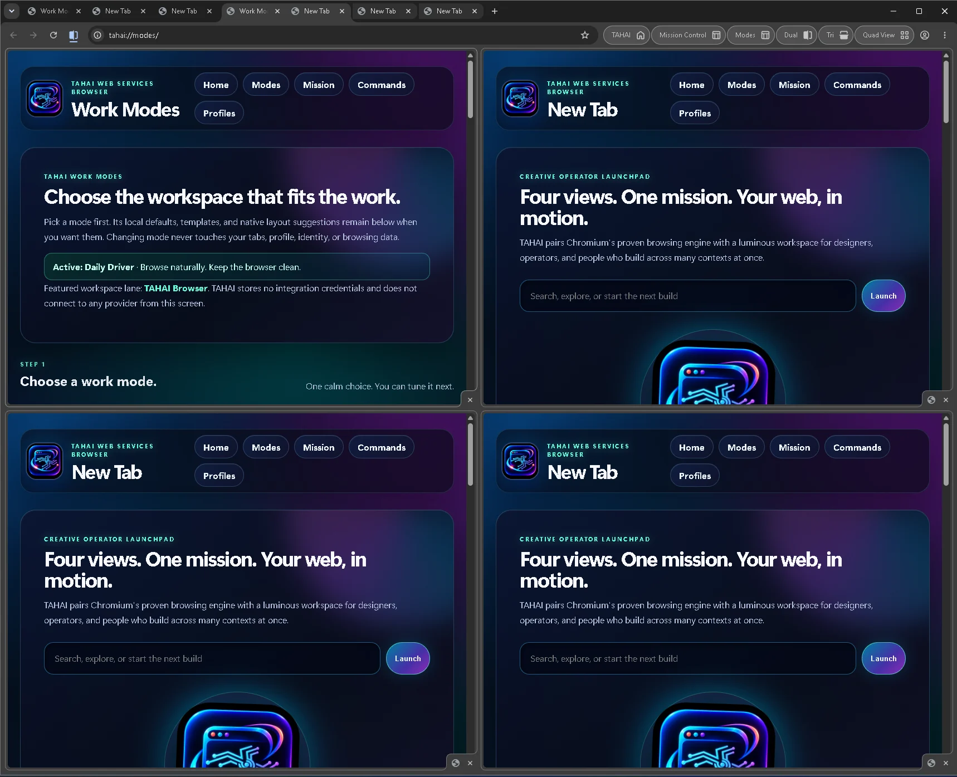Click the globe icon of bottom-right pane

(x=931, y=763)
